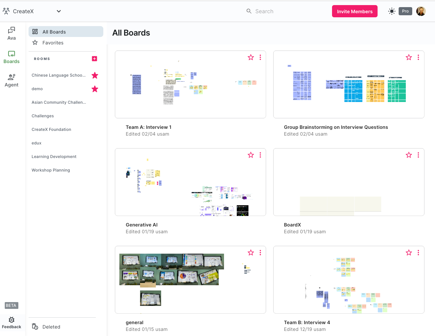
Task: Favorite the Team A: Interview 1 board
Action: pyautogui.click(x=251, y=57)
